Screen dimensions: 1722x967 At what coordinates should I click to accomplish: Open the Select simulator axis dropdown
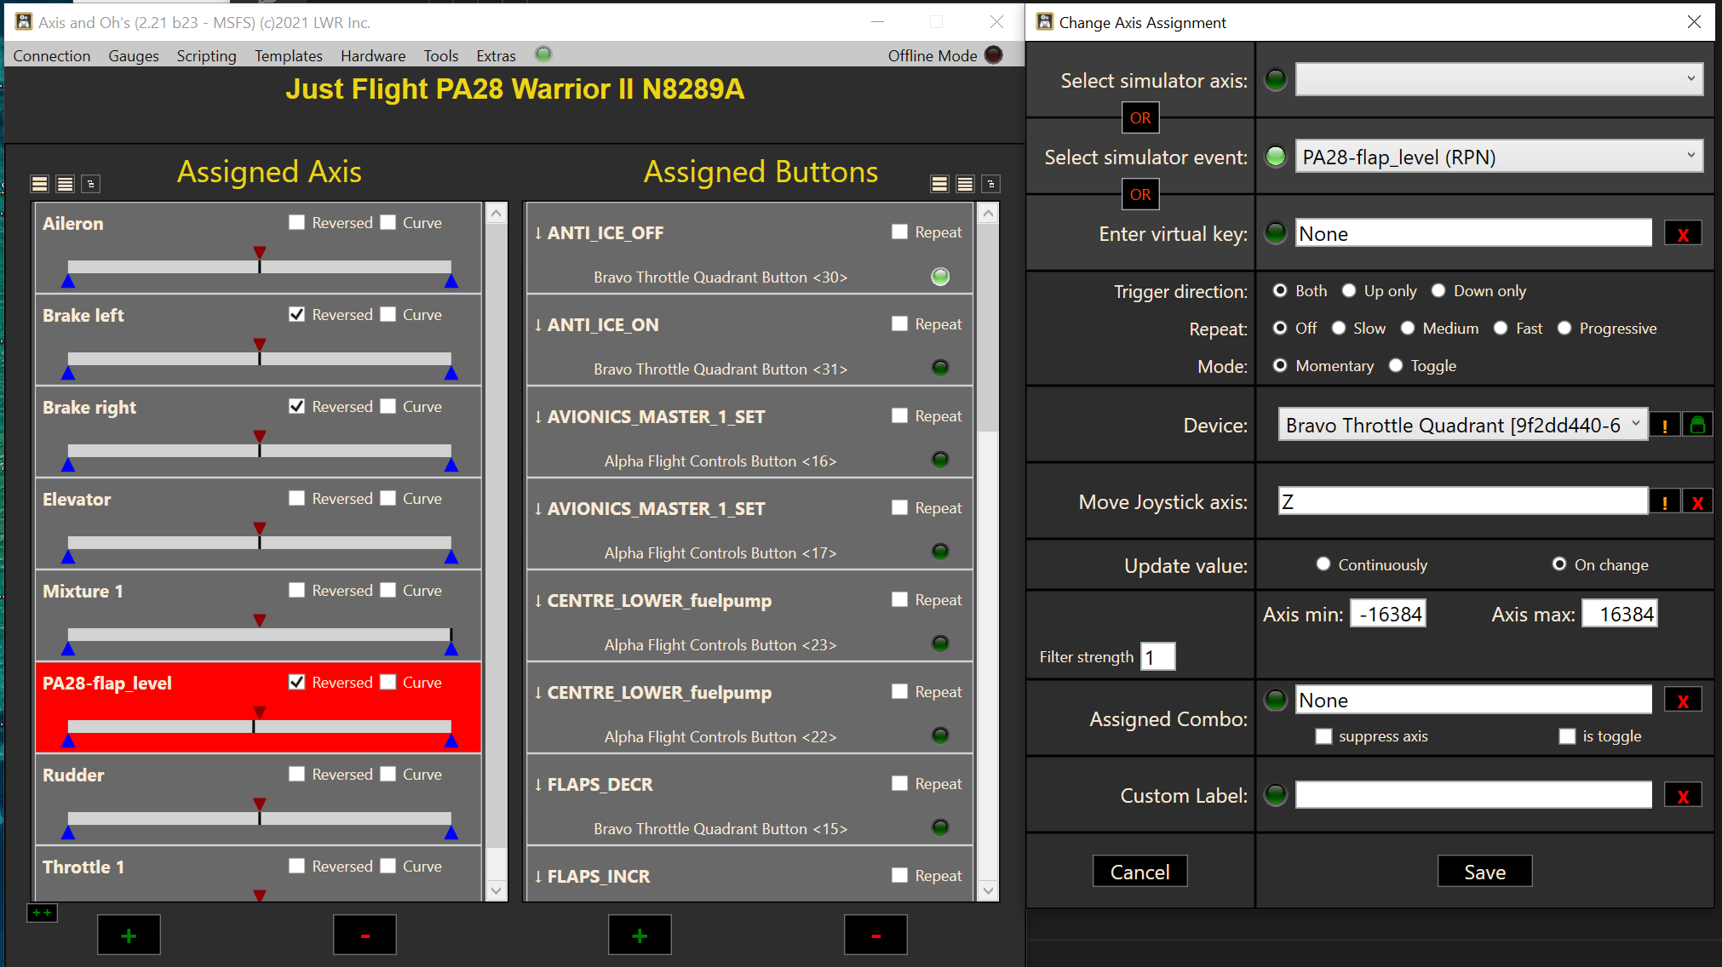pyautogui.click(x=1499, y=79)
